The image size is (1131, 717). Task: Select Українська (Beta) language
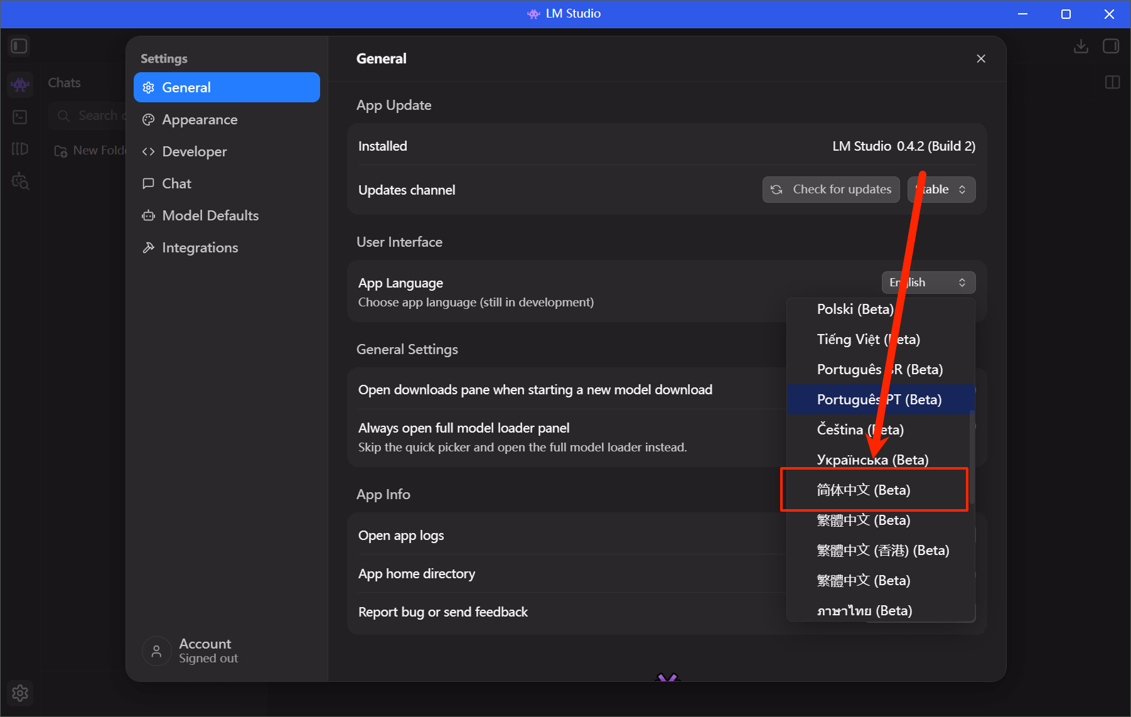click(x=881, y=460)
